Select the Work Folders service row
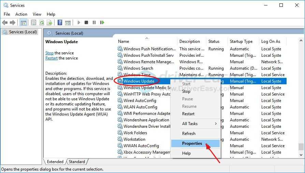The height and width of the screenshot is (173, 305). [202, 133]
